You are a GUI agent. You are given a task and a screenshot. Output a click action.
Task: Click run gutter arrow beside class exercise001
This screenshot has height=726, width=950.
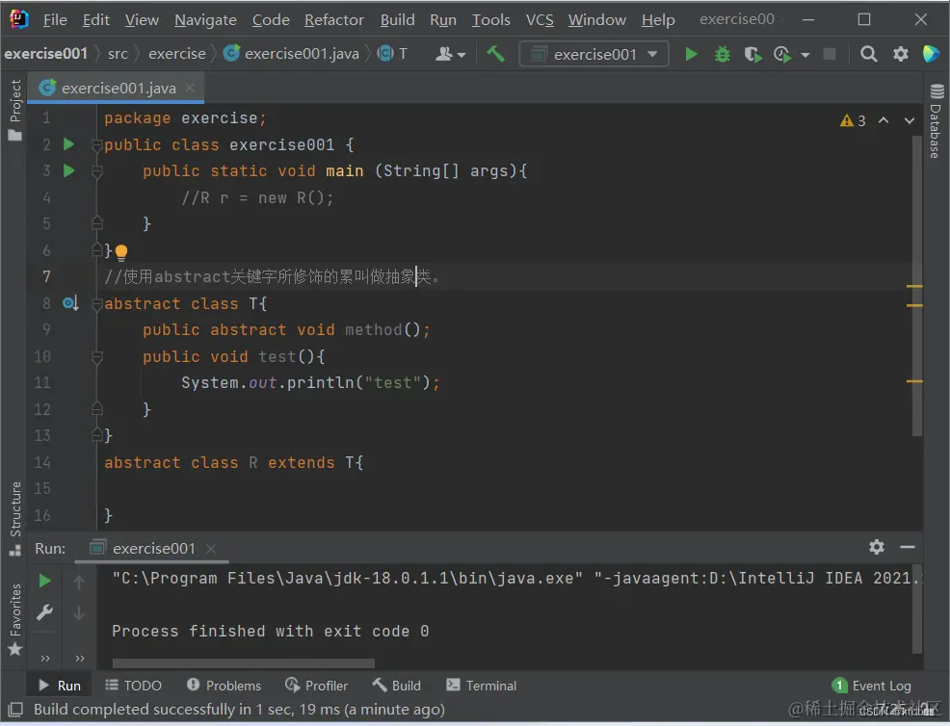[x=69, y=144]
